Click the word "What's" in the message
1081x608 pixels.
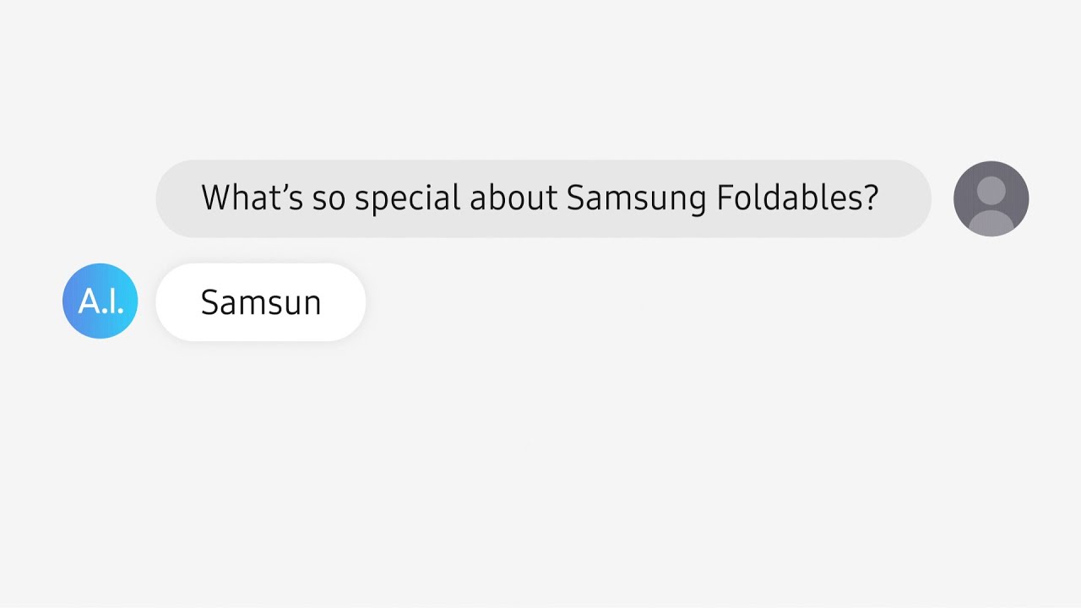click(252, 198)
